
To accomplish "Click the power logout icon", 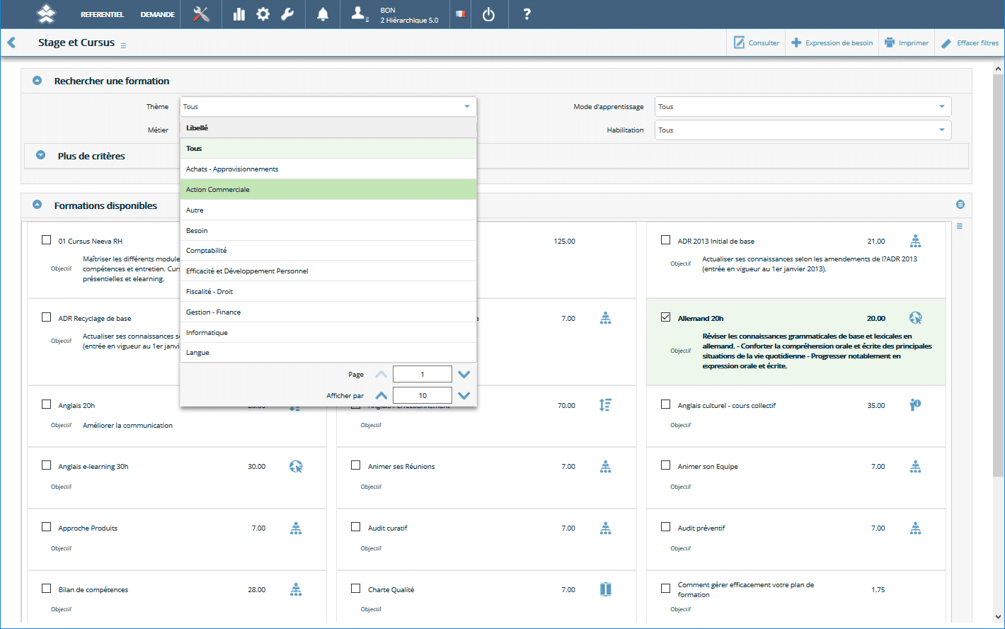I will (x=488, y=14).
